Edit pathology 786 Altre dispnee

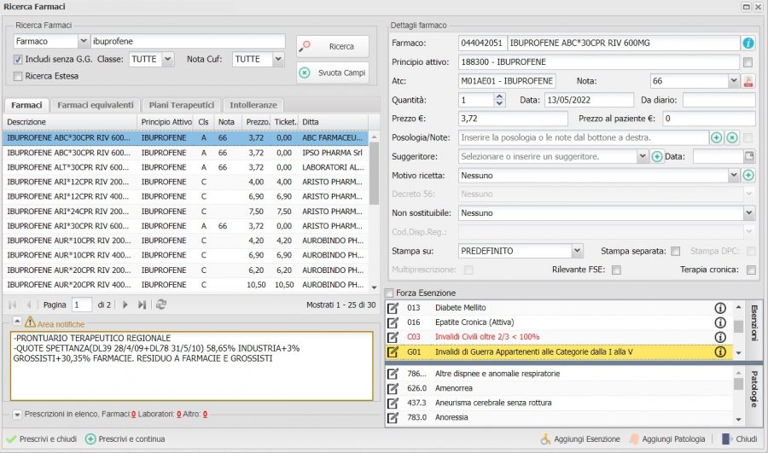pyautogui.click(x=393, y=375)
